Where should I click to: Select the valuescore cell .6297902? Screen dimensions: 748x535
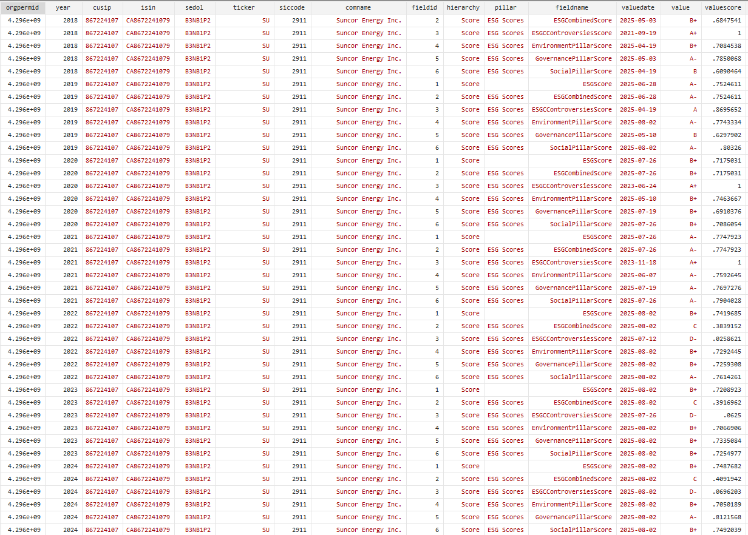[722, 135]
